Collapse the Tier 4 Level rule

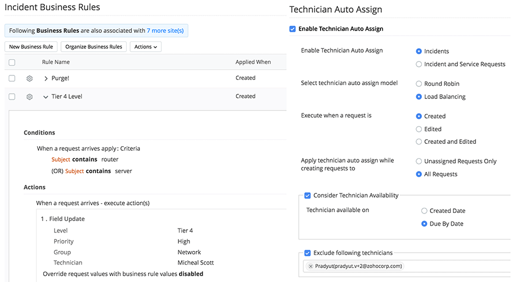46,97
